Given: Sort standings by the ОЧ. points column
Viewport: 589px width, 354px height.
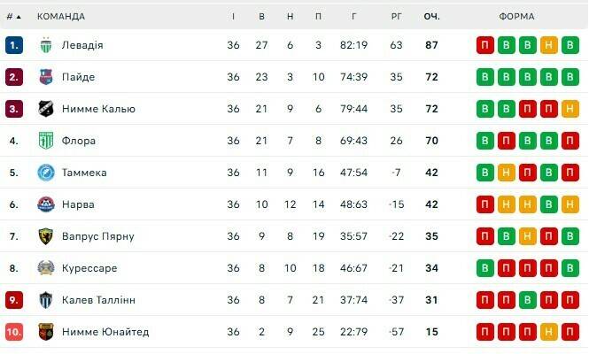Looking at the screenshot, I should 432,16.
